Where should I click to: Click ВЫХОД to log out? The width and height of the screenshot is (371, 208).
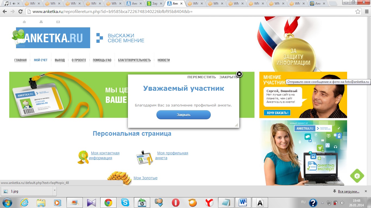coord(60,60)
